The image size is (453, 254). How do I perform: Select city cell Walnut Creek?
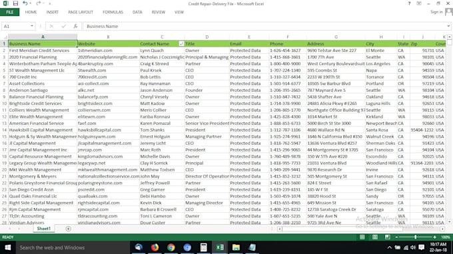pos(381,137)
